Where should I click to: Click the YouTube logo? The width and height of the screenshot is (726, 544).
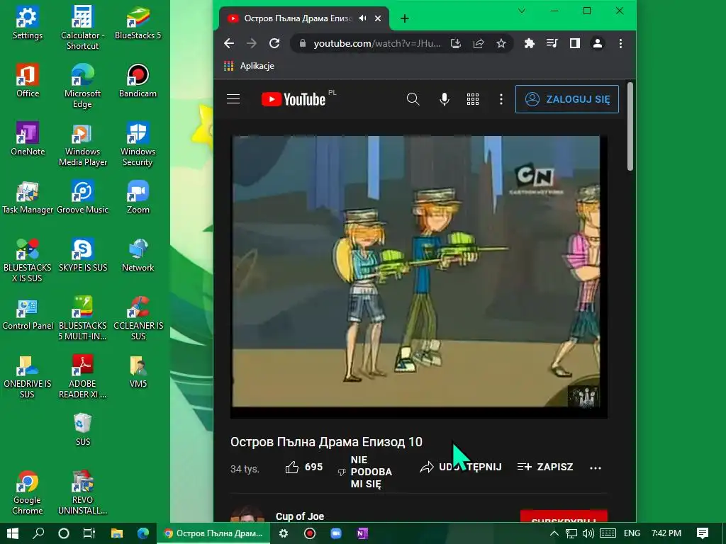pyautogui.click(x=294, y=99)
